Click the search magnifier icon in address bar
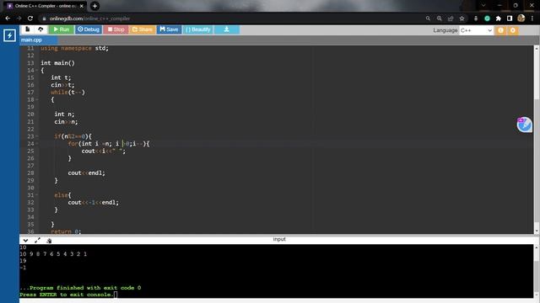The height and width of the screenshot is (303, 540). click(x=428, y=19)
